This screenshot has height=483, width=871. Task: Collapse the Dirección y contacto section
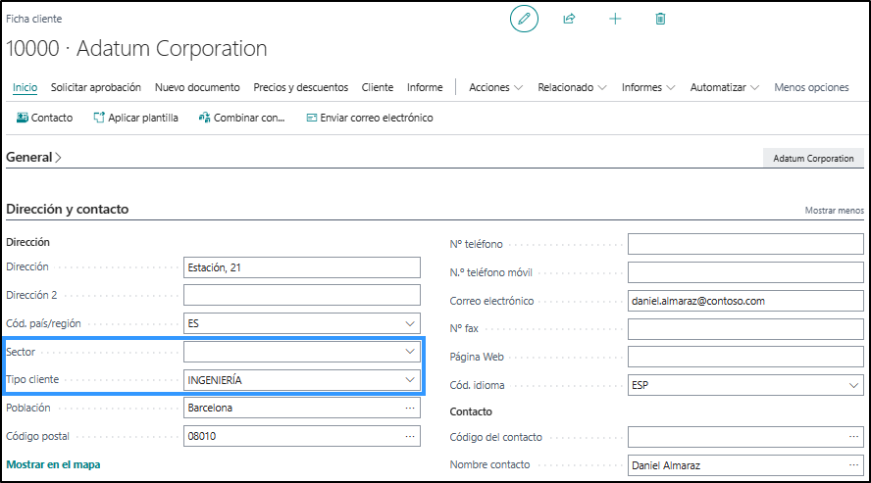68,209
